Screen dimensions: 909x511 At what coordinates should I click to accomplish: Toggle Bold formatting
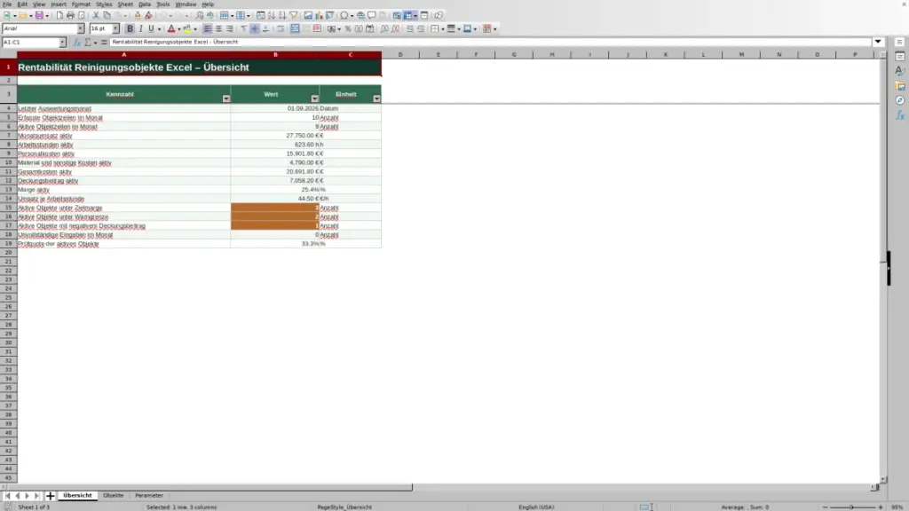(x=130, y=29)
